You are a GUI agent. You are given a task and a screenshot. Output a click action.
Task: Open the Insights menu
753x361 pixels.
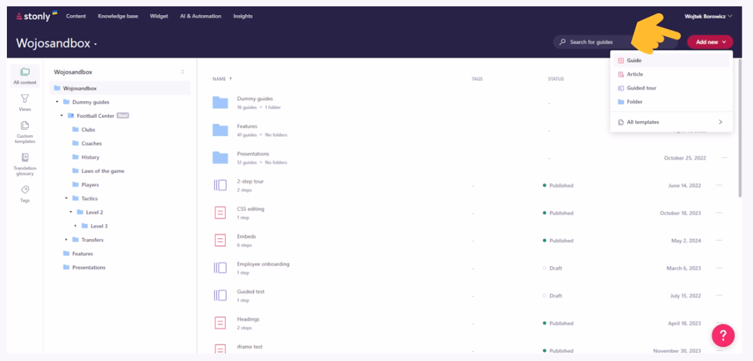[243, 16]
